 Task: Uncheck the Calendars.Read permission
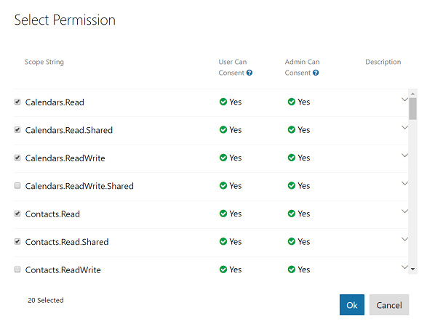click(x=17, y=102)
